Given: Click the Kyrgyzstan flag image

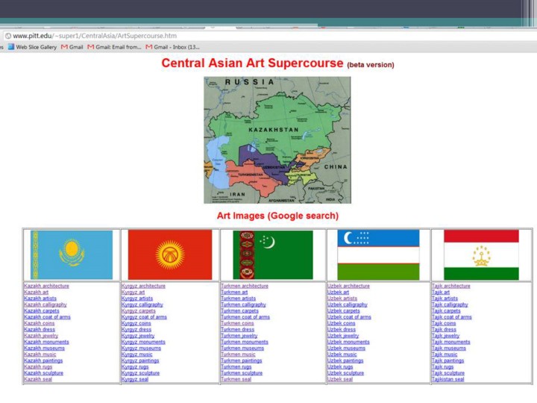Looking at the screenshot, I should [x=169, y=254].
